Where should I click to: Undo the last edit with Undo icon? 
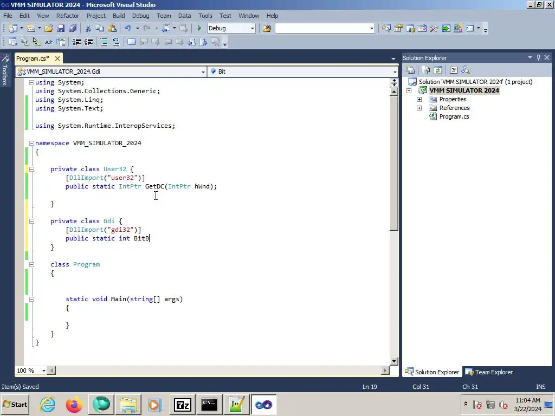[x=128, y=28]
